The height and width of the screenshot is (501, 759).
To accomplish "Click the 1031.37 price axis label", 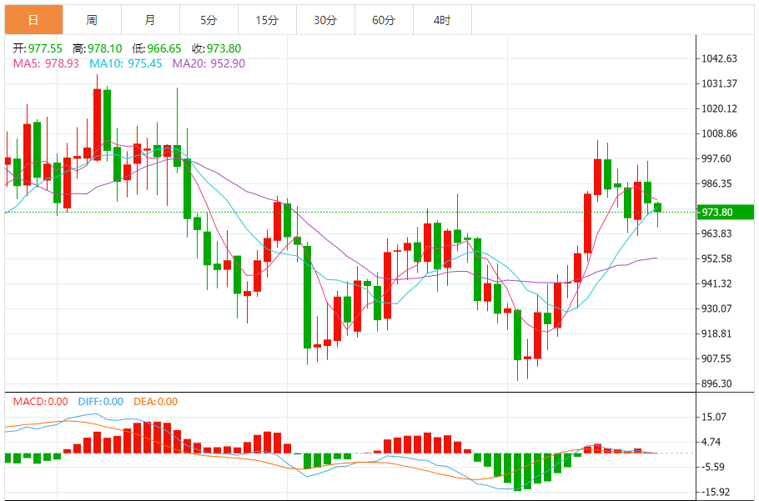I will point(719,83).
